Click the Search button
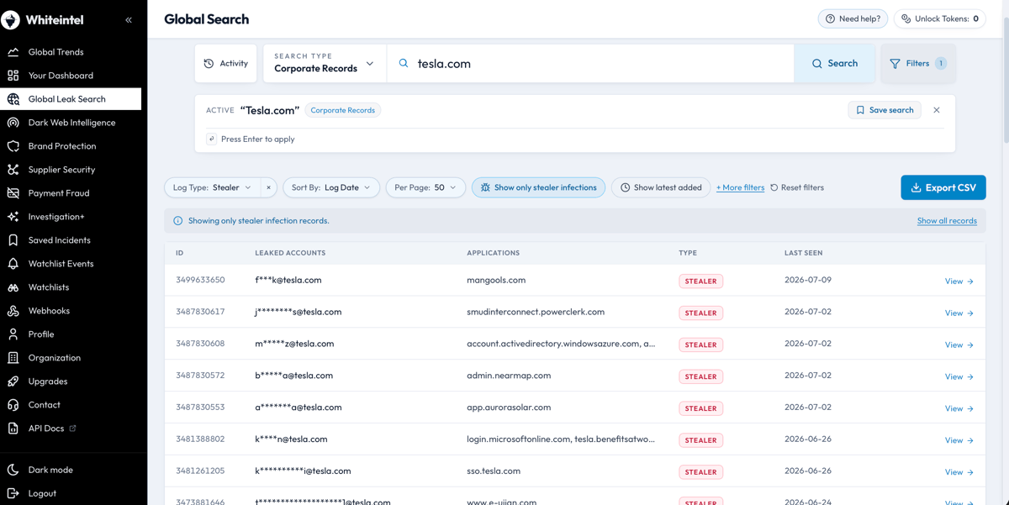The height and width of the screenshot is (505, 1009). pos(835,63)
